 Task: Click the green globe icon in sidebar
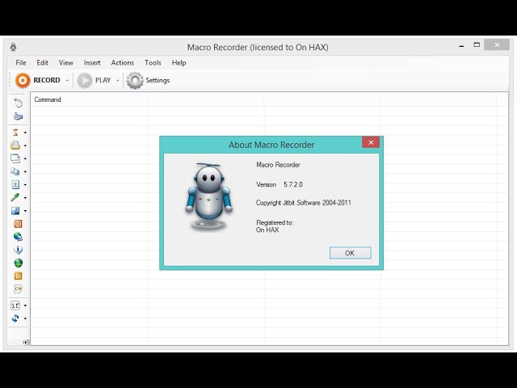(x=18, y=263)
